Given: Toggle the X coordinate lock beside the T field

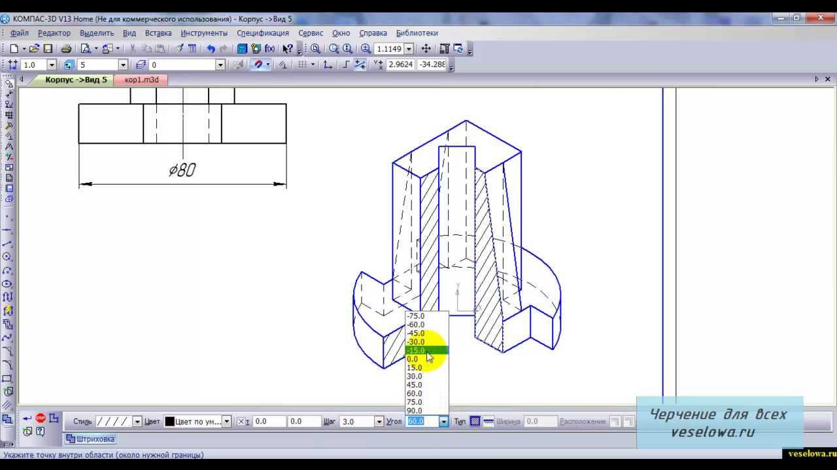Looking at the screenshot, I should tap(241, 422).
